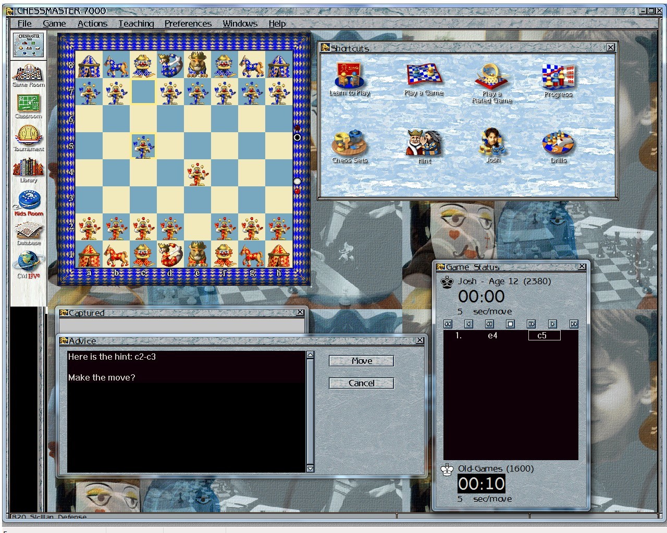Click the Old-Games (1600) player name
Screen dimensions: 667x533
tap(496, 468)
